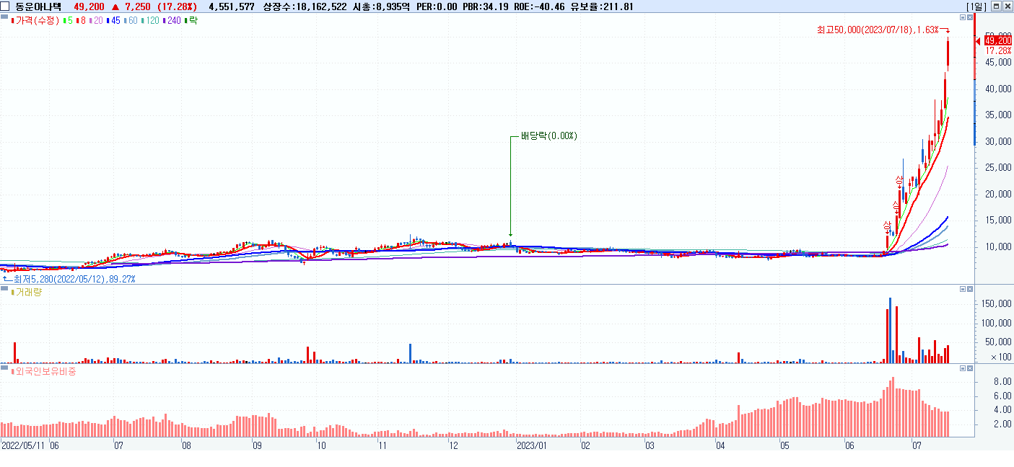Click the PBR:34.19 value in header
The width and height of the screenshot is (1014, 467).
(486, 6)
